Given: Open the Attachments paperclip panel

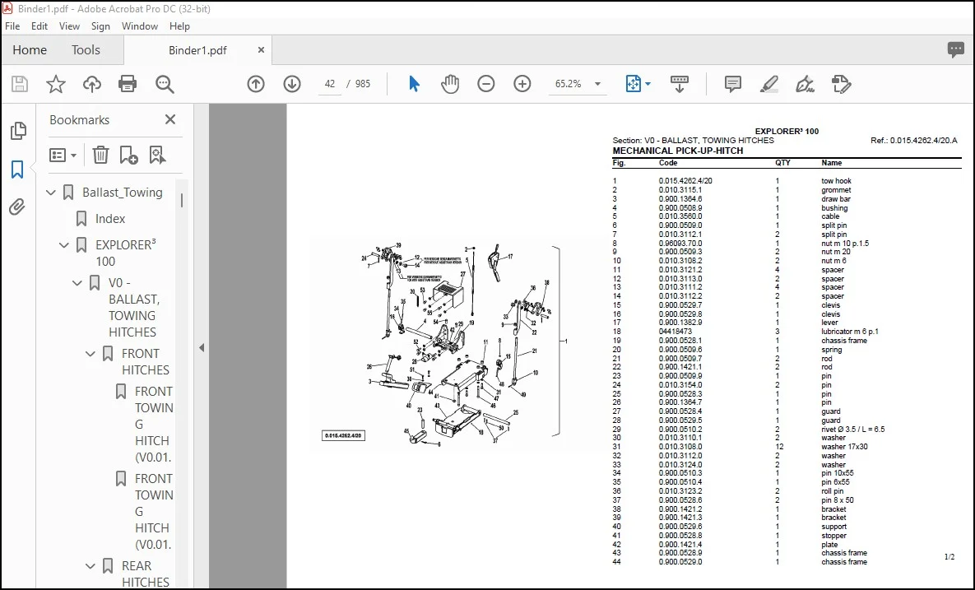Looking at the screenshot, I should [17, 207].
